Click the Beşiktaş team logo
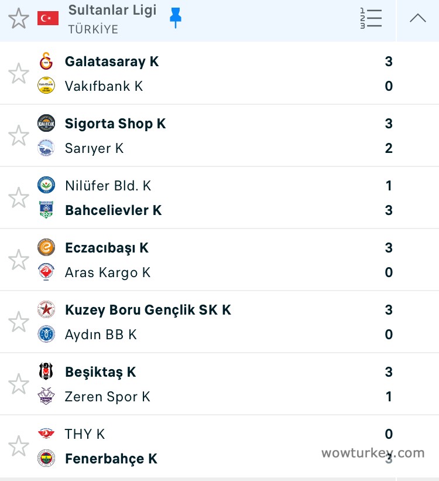Image resolution: width=439 pixels, height=481 pixels. 46,372
